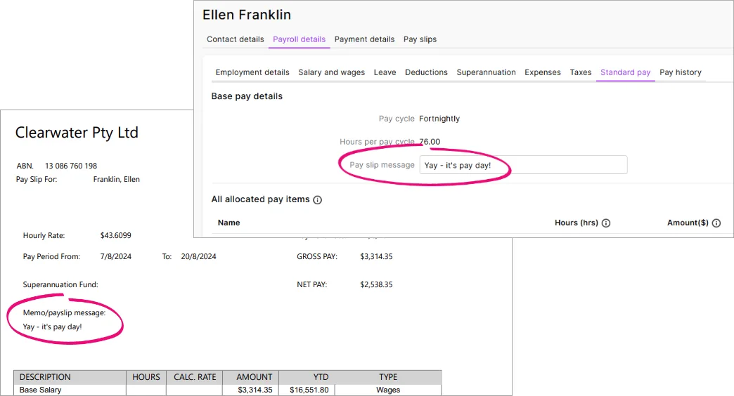
Task: Open the Employment details sub-tab
Action: [x=252, y=72]
